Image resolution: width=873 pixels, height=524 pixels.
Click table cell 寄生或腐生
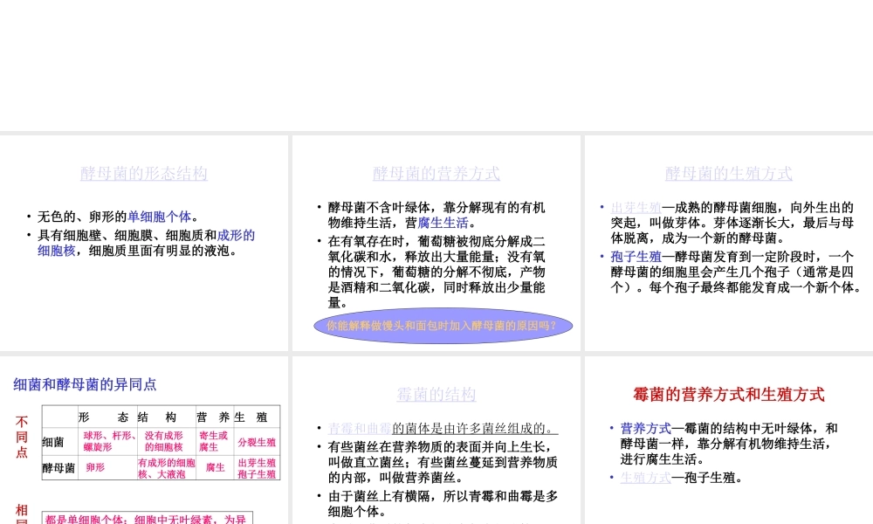click(213, 441)
